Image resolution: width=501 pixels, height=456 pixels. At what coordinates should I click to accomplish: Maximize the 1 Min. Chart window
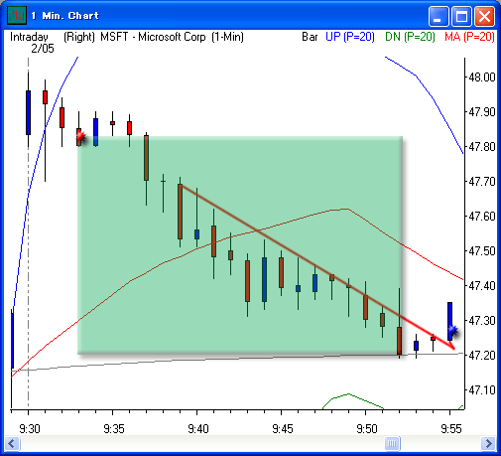tap(461, 16)
